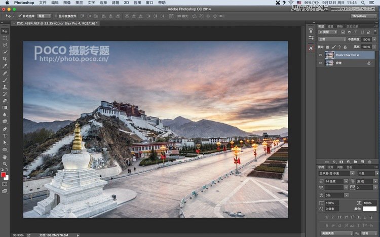Select the Eyedropper tool
380x237 pixels.
pos(5,66)
